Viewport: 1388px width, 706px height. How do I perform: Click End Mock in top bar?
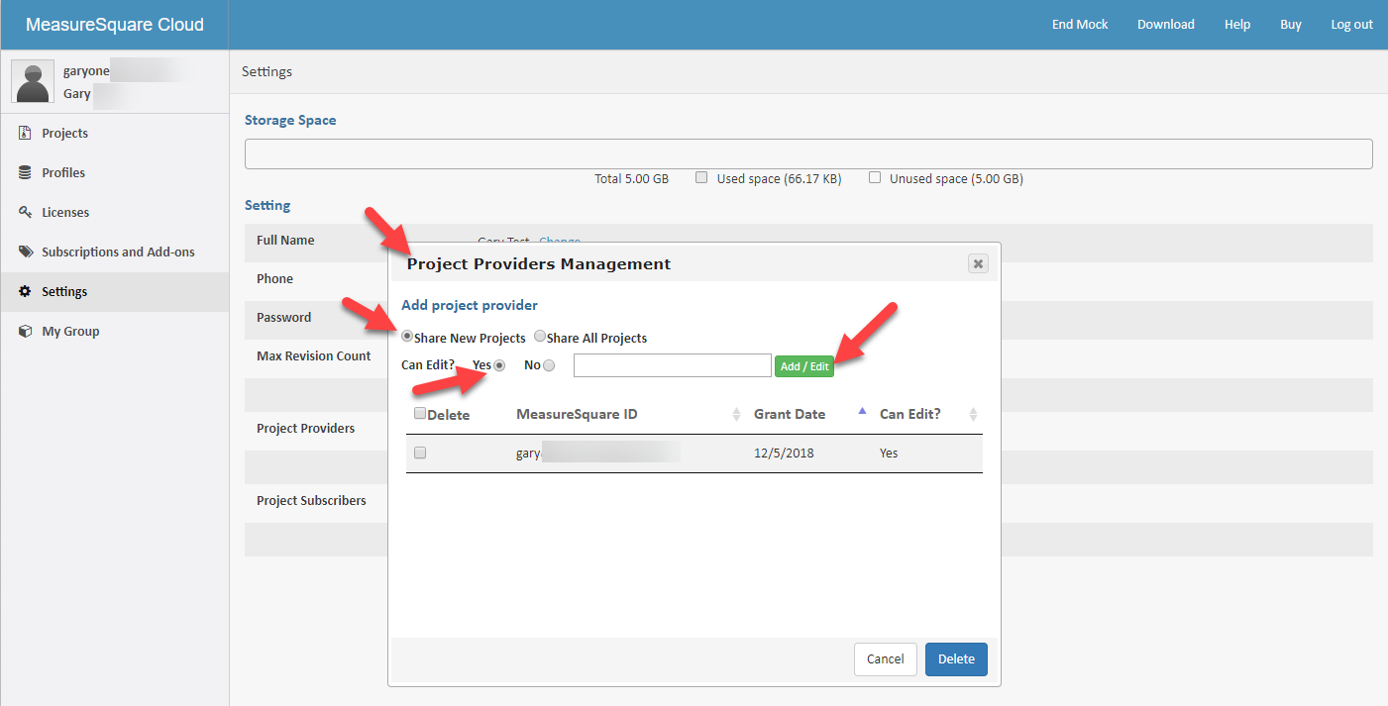(x=1080, y=25)
